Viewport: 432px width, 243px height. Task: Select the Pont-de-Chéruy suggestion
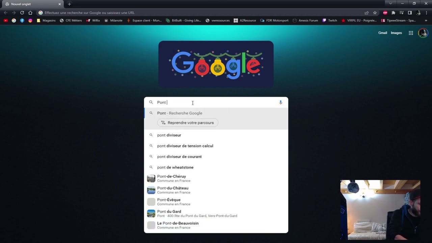(x=216, y=179)
